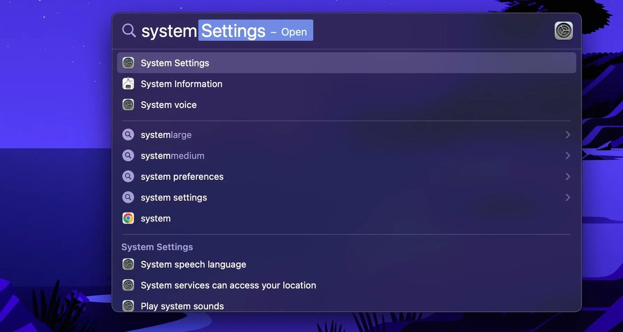Select the 'System speech language' setting

(193, 264)
